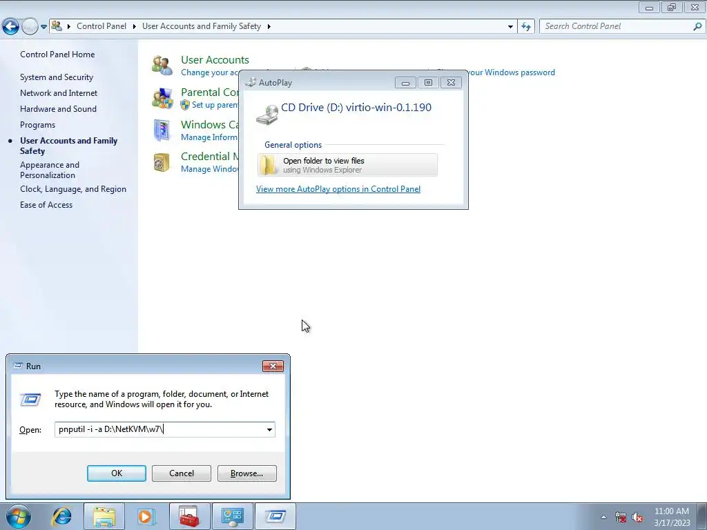
Task: Click the Run dialog program icon
Action: pyautogui.click(x=30, y=400)
